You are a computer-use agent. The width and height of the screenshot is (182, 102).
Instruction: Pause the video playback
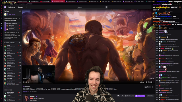coord(26,82)
